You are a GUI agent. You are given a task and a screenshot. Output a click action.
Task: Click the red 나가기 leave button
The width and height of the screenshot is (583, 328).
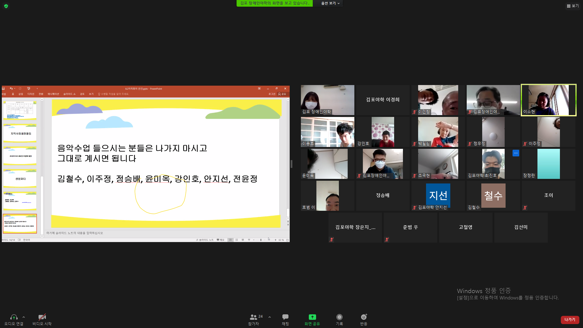tap(570, 320)
